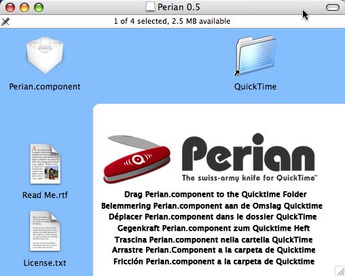The height and width of the screenshot is (276, 345).
Task: Click the large Perian wordmark
Action: [249, 152]
